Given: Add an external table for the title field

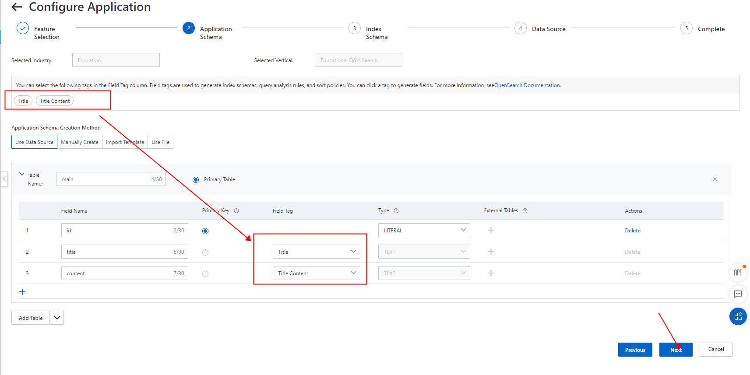Looking at the screenshot, I should pyautogui.click(x=491, y=252).
